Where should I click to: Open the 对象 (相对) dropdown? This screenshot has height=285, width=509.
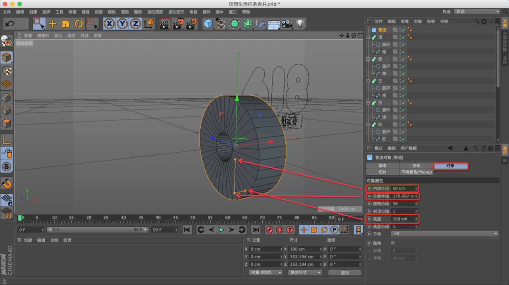tap(266, 273)
